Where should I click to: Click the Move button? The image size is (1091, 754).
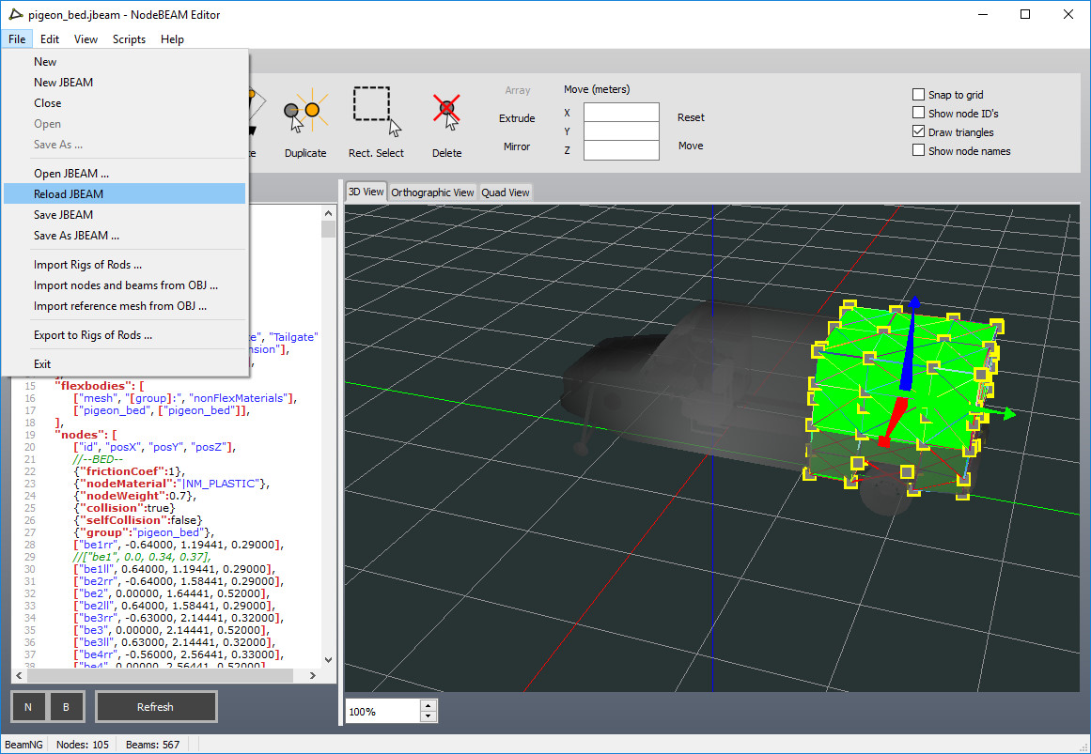click(691, 146)
